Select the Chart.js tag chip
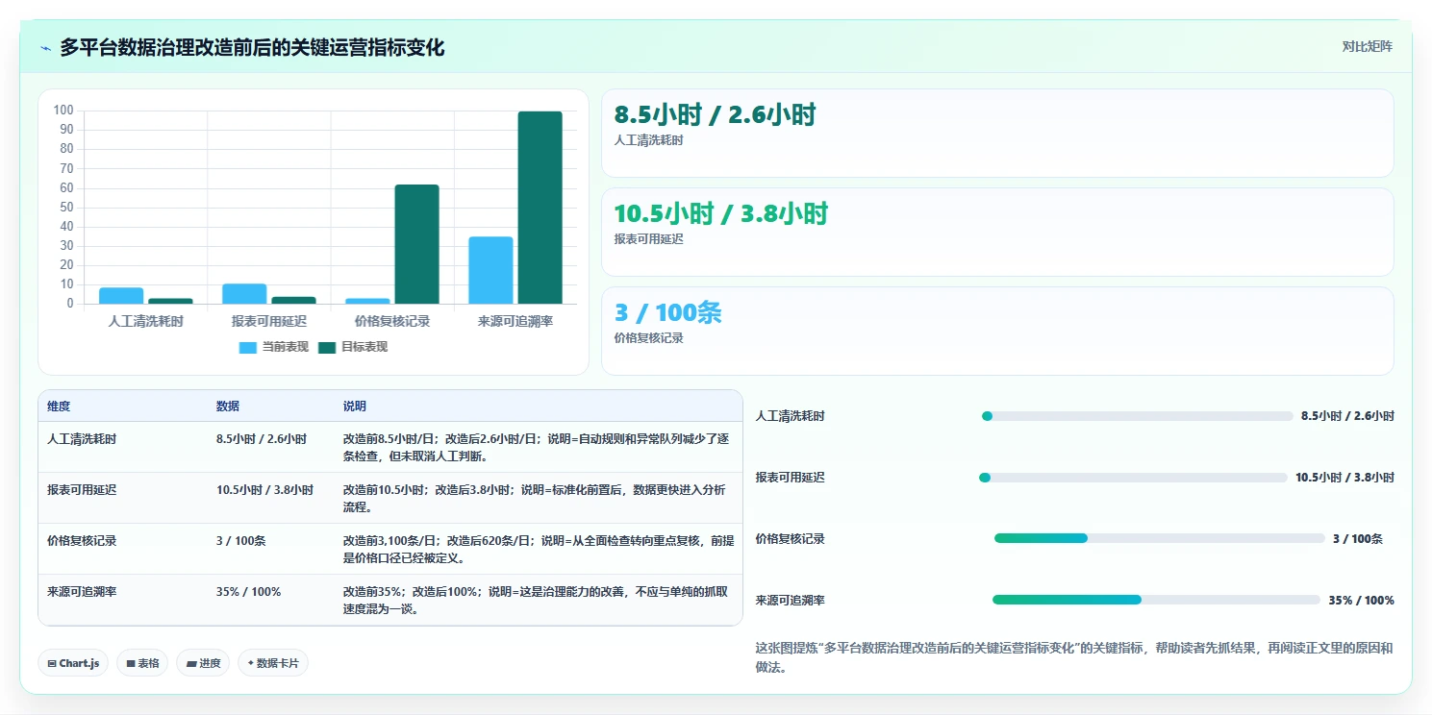 (x=73, y=663)
